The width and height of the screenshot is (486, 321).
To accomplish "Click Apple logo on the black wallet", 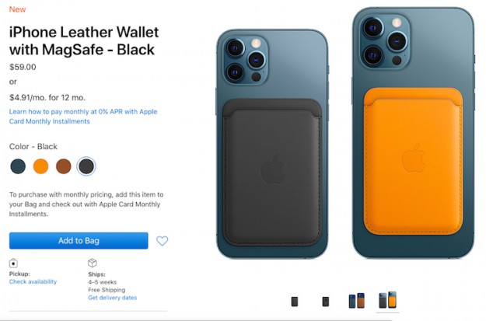I will point(272,169).
